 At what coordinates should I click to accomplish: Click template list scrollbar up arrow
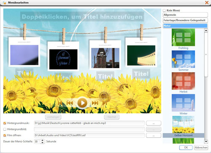tap(206, 30)
